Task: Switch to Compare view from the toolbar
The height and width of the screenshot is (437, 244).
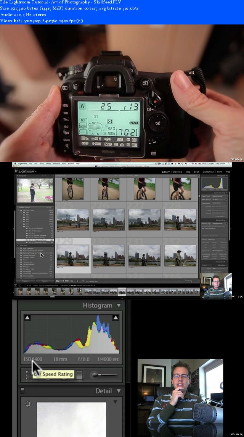Action: 67,281
